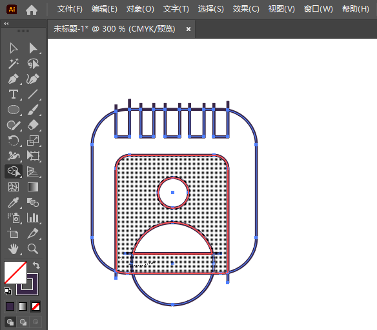377x330 pixels.
Task: Select the Zoom magnifier tool
Action: (x=33, y=249)
